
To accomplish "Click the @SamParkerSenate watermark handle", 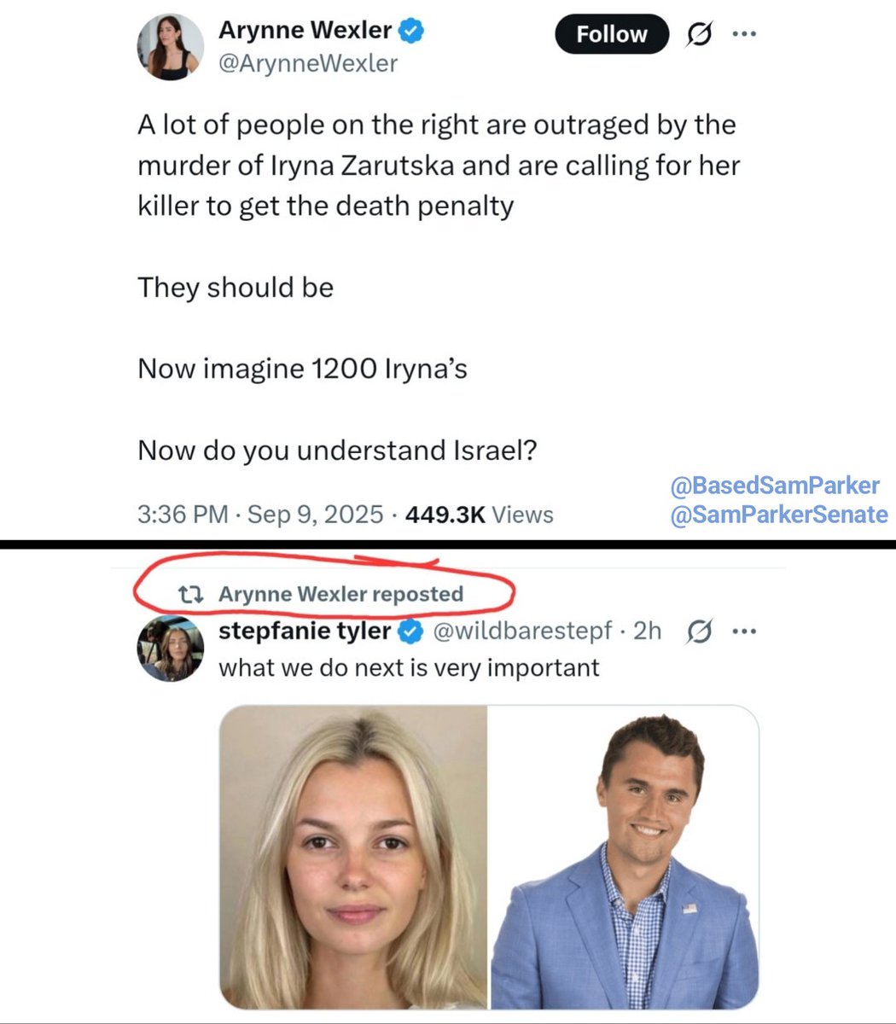I will 779,515.
